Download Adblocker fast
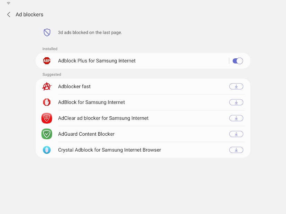Screen dimensions: 286x214 (236, 86)
